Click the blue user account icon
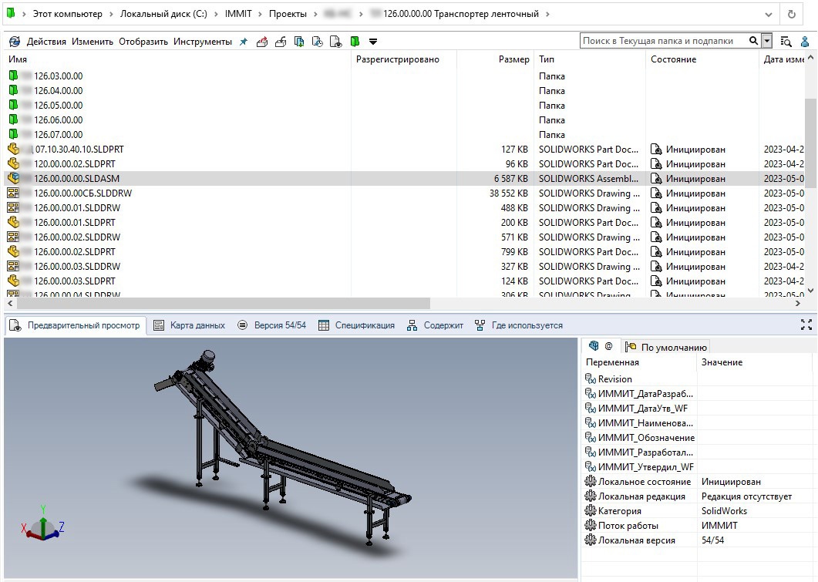The height and width of the screenshot is (582, 818). 804,41
